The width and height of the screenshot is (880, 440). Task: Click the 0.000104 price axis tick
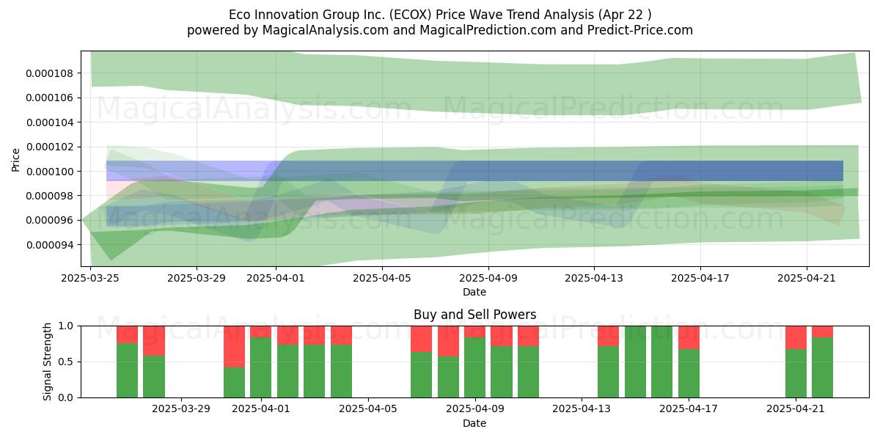pos(51,122)
